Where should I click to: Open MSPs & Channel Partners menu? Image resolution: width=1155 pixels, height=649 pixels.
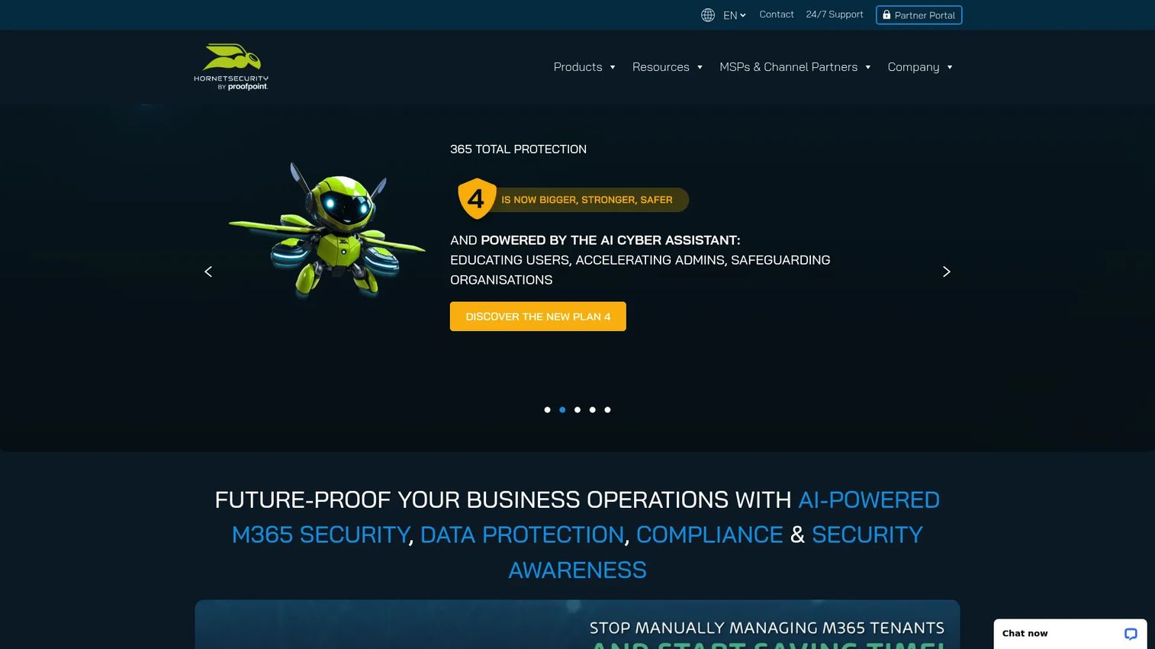(795, 67)
